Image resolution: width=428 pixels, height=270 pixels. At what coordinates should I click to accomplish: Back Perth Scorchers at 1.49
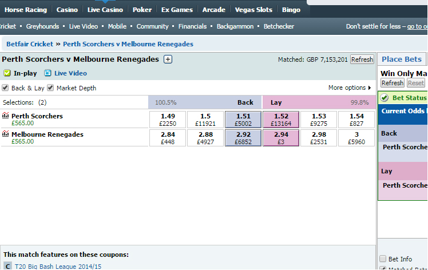pos(168,120)
